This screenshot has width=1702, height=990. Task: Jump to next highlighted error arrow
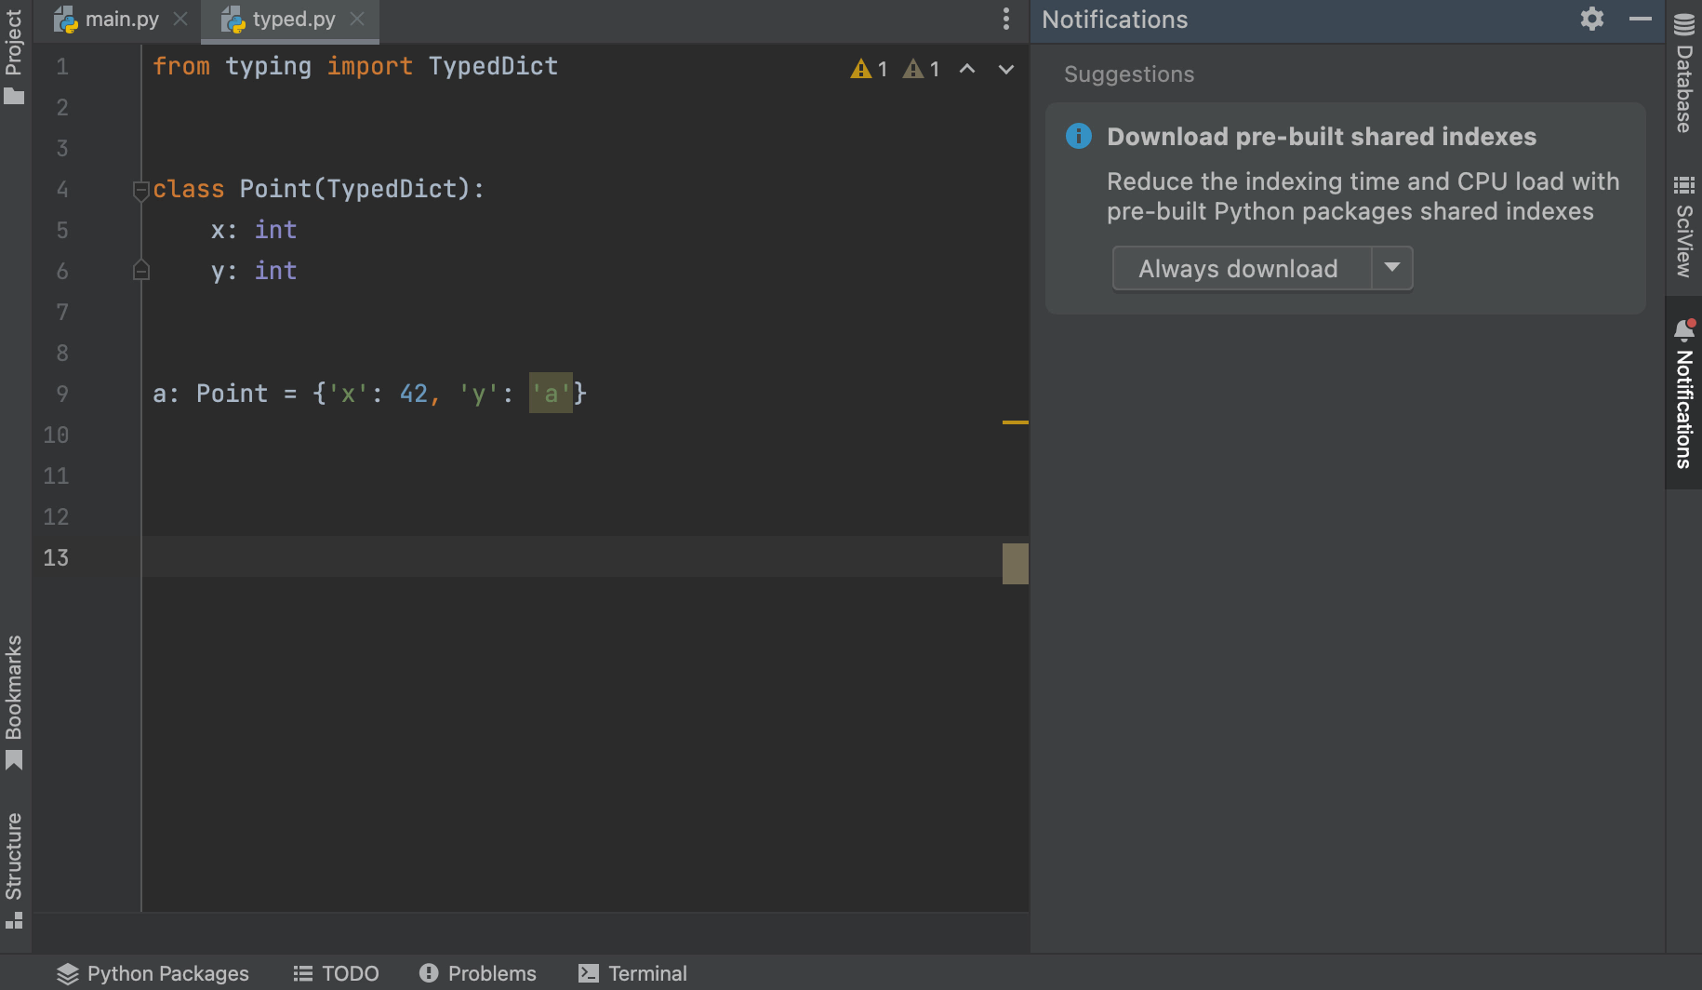click(1005, 69)
